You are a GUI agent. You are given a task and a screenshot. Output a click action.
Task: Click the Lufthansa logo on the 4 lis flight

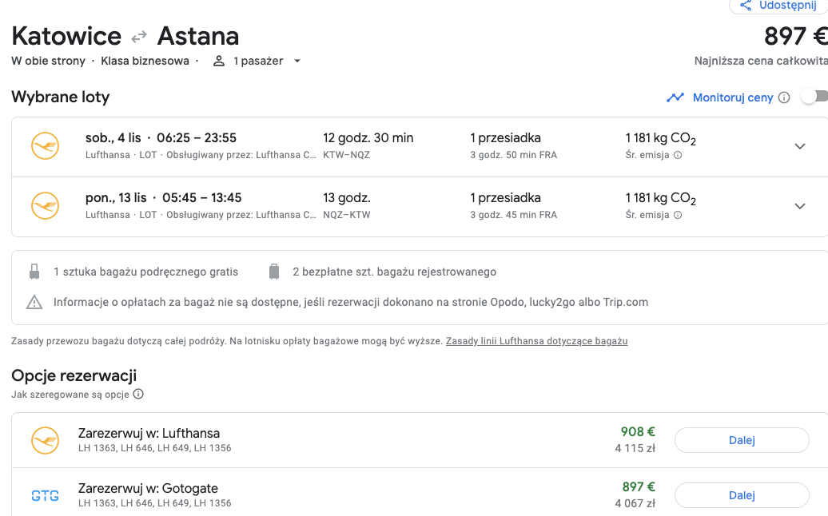click(x=45, y=146)
